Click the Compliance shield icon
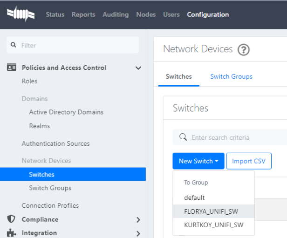 click(12, 219)
